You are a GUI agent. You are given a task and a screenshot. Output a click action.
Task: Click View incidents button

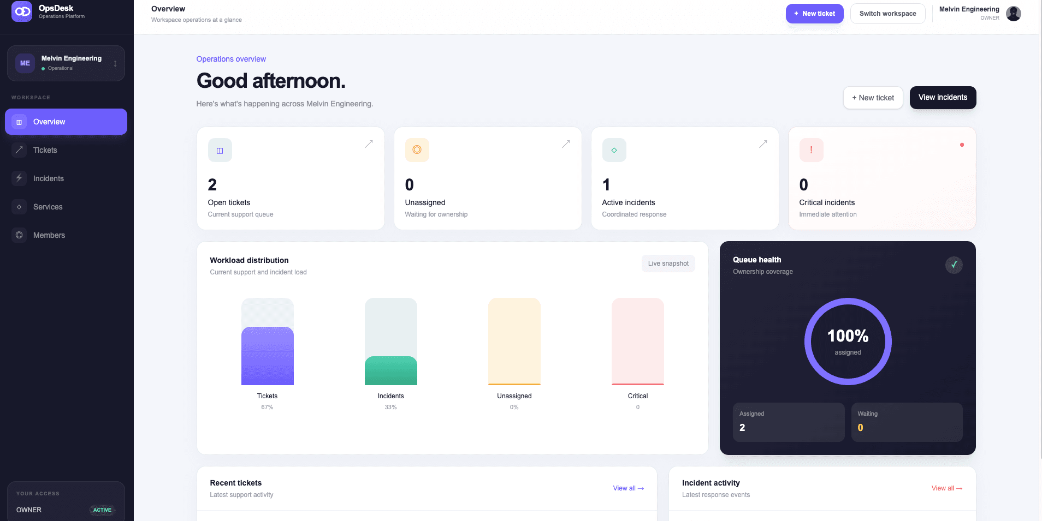click(943, 98)
